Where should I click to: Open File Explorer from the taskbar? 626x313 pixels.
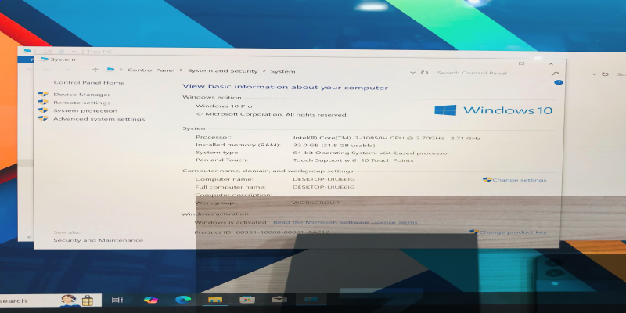pos(214,300)
